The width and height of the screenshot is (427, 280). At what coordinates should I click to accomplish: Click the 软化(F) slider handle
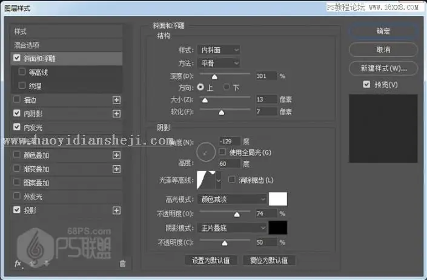(222, 112)
